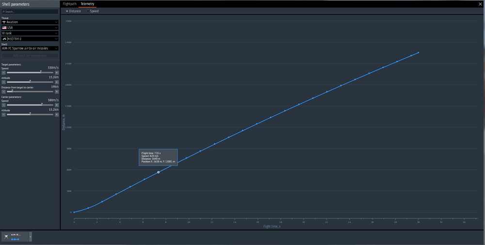Close the analysis window with X
Viewport: 485px width, 245px height.
click(480, 4)
